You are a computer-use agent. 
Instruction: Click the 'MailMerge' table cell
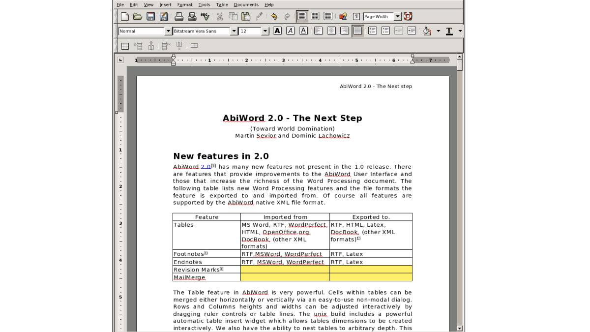[x=206, y=277]
